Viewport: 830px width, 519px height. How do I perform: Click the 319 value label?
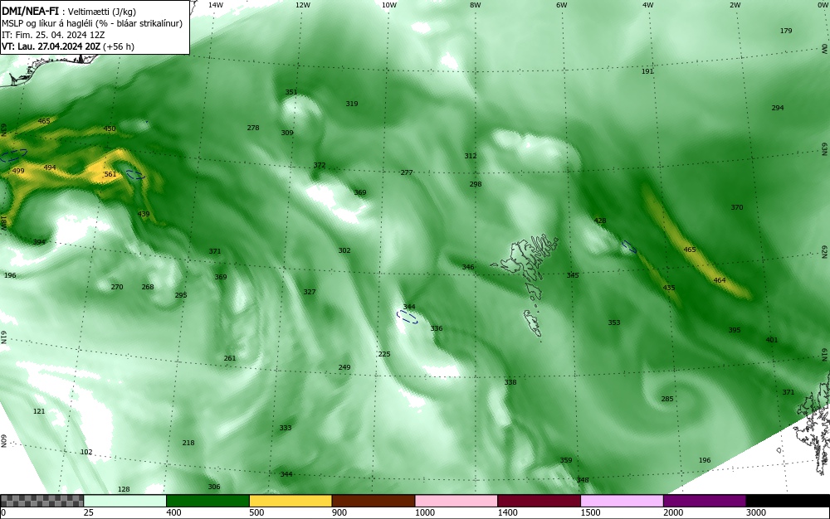coord(351,104)
